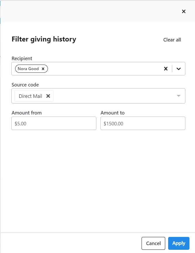Collapse the Recipient dropdown chevron

[179, 69]
